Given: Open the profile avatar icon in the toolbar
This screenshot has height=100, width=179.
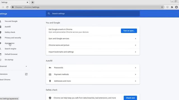Looking at the screenshot, I should [x=176, y=7].
